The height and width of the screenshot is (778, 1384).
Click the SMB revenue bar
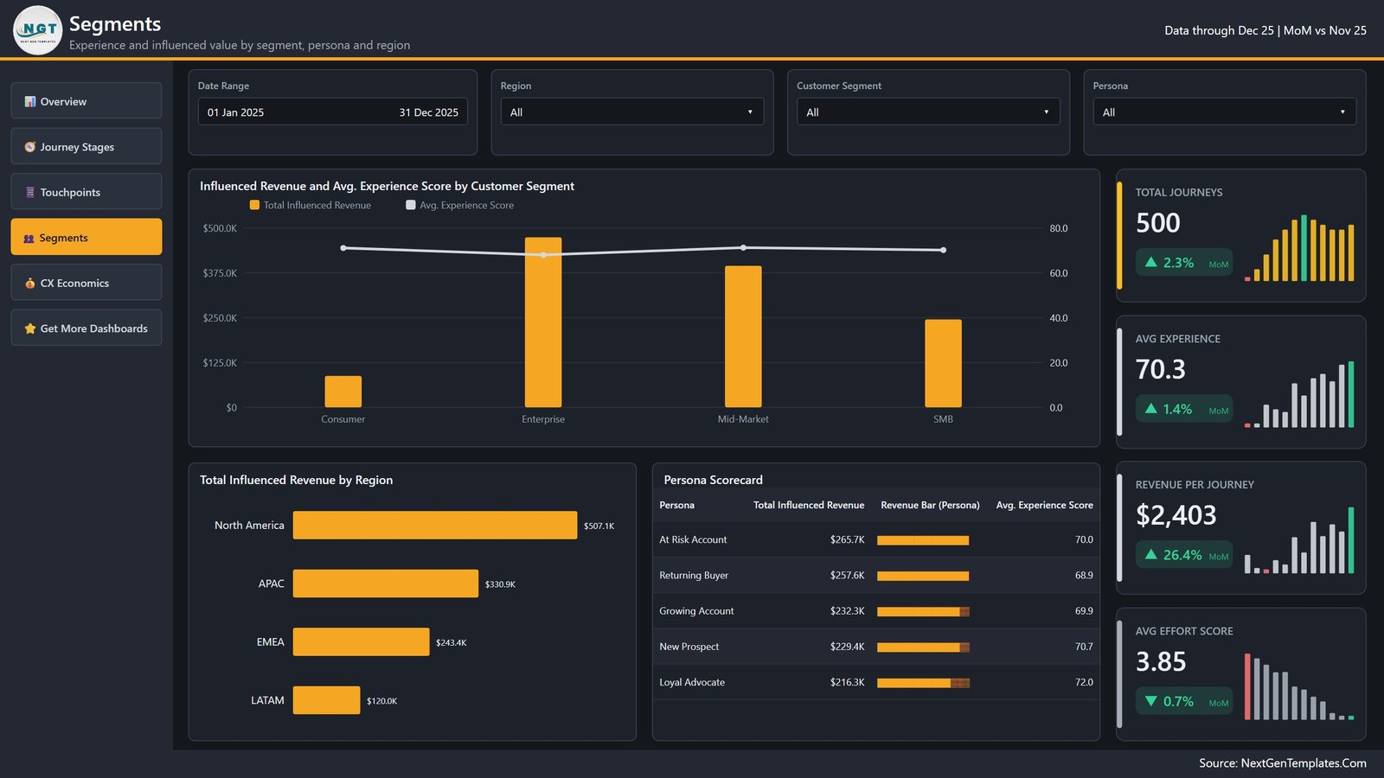943,363
